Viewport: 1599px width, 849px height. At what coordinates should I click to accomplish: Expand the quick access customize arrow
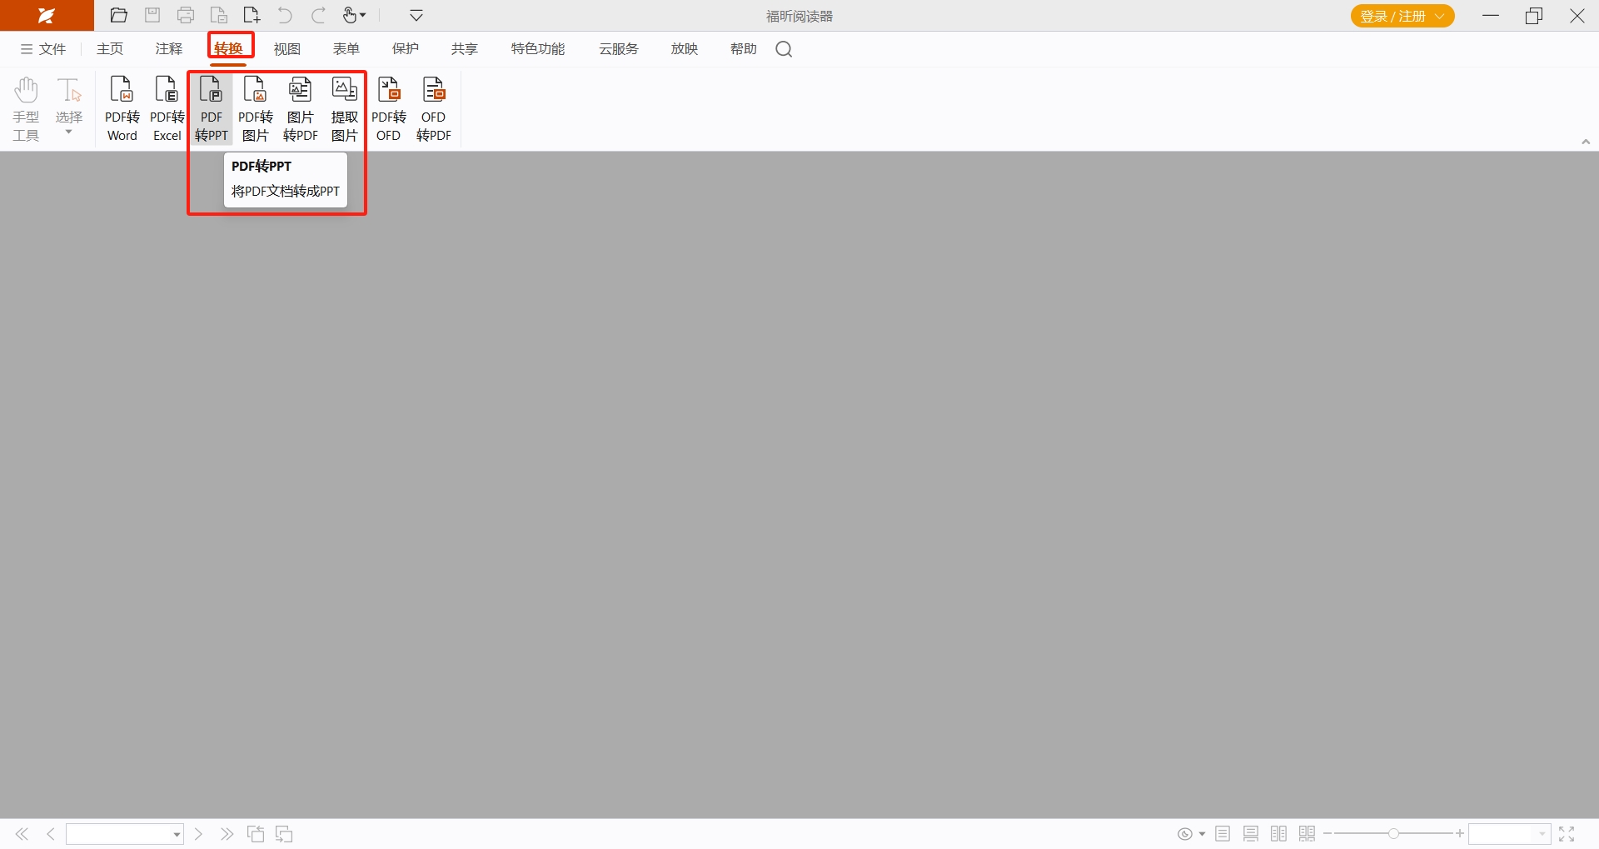click(x=416, y=16)
